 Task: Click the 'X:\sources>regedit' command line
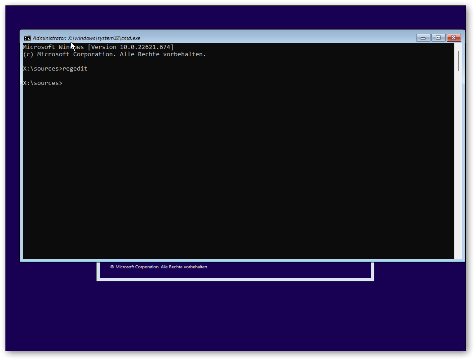click(55, 69)
